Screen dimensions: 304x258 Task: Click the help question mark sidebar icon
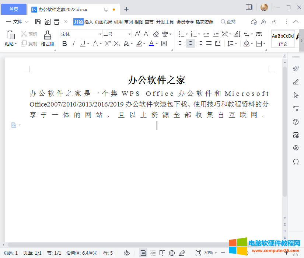[296, 122]
